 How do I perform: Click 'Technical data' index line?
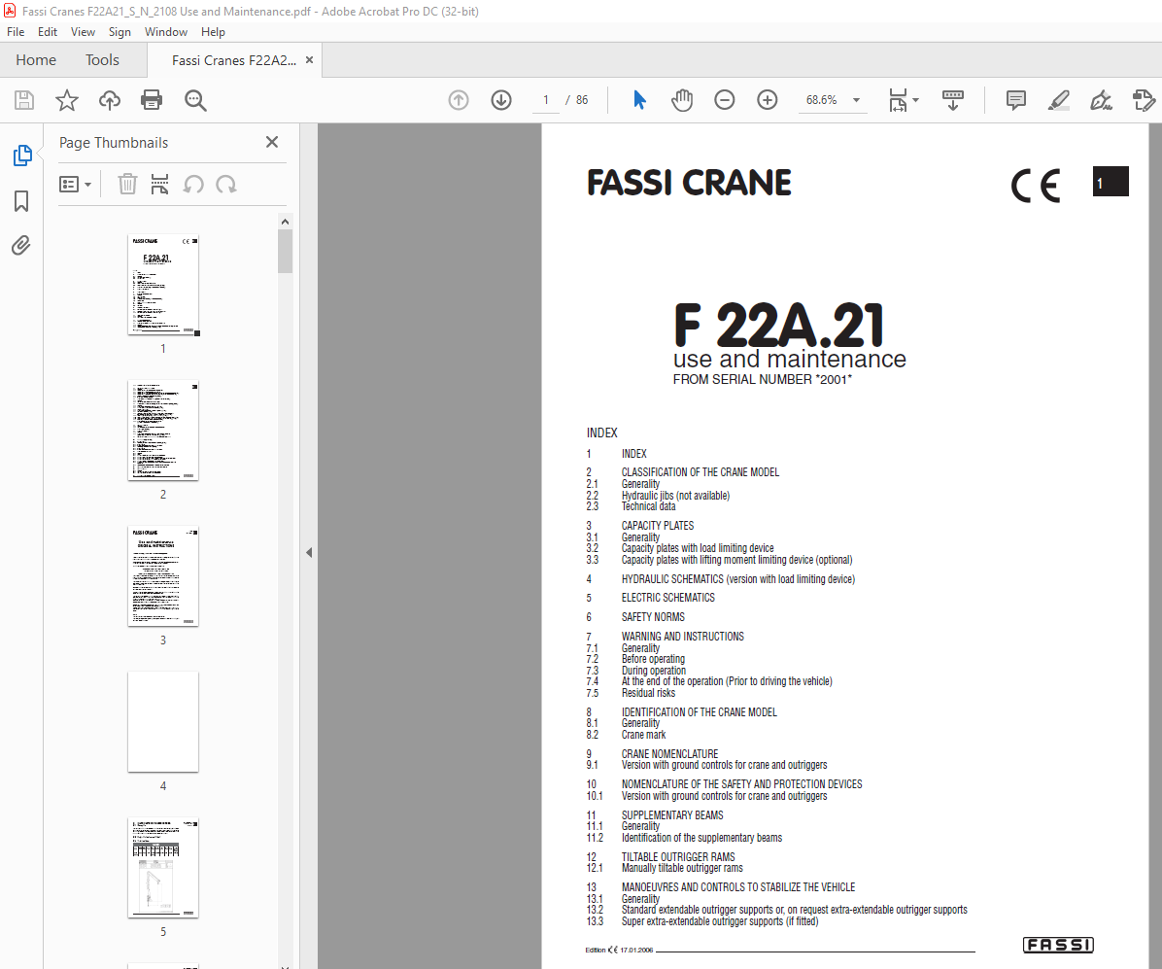(x=648, y=506)
